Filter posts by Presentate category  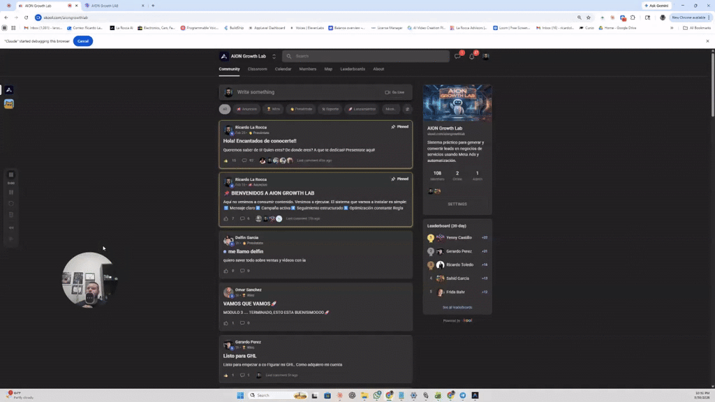coord(301,109)
